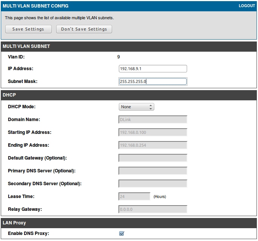Click the Multi VLAN Subnet section header
The image size is (258, 241).
click(x=26, y=46)
